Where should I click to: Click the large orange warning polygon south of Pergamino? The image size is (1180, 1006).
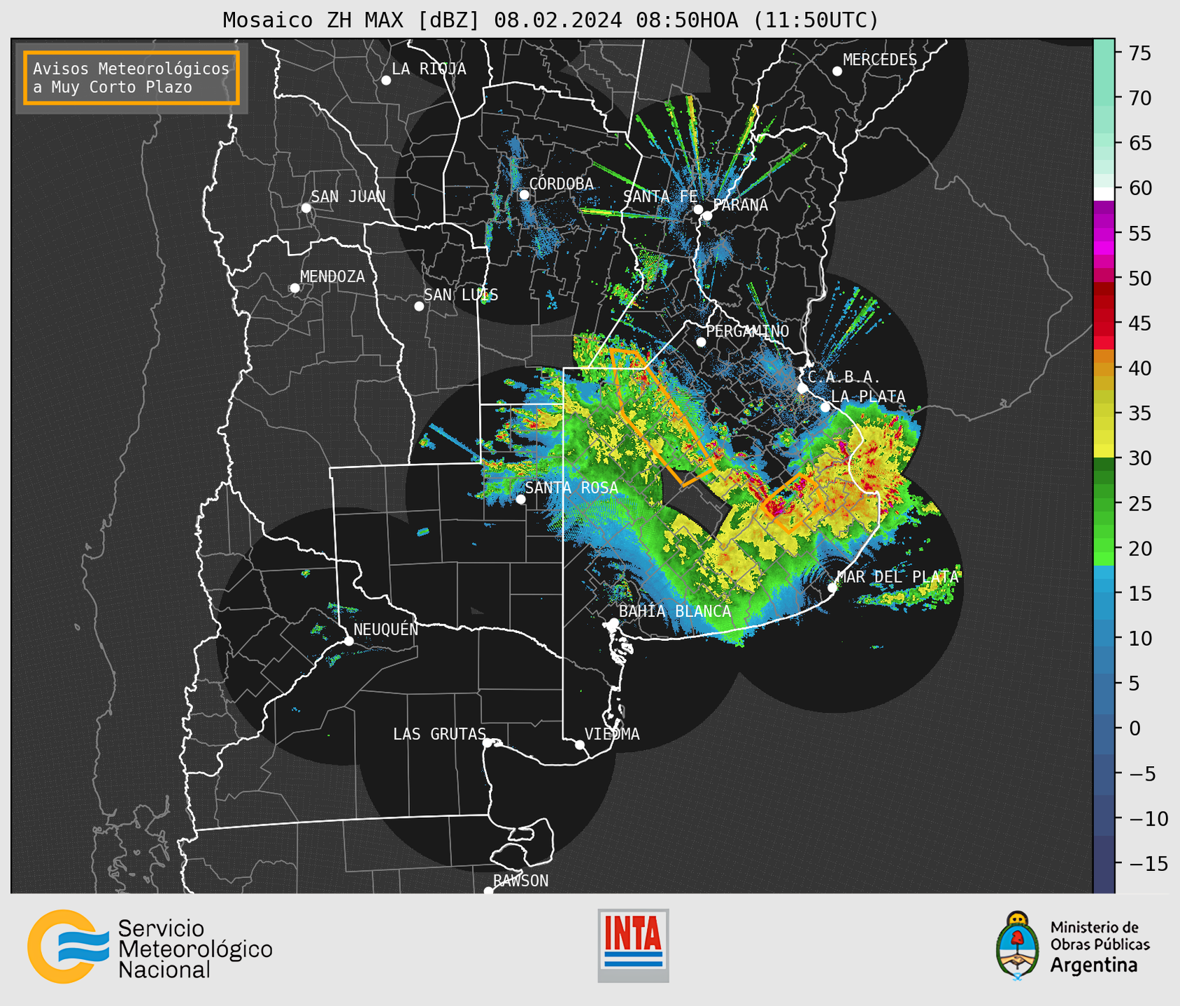tap(662, 417)
